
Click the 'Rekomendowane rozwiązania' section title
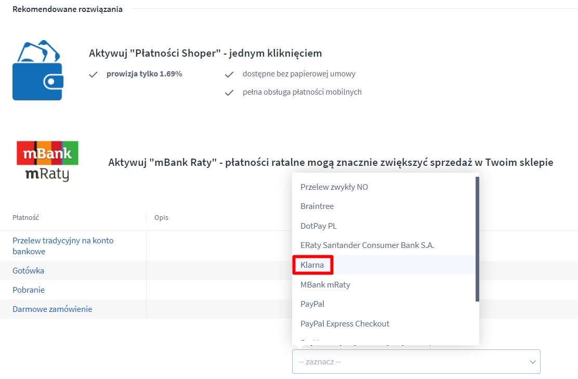click(x=68, y=9)
